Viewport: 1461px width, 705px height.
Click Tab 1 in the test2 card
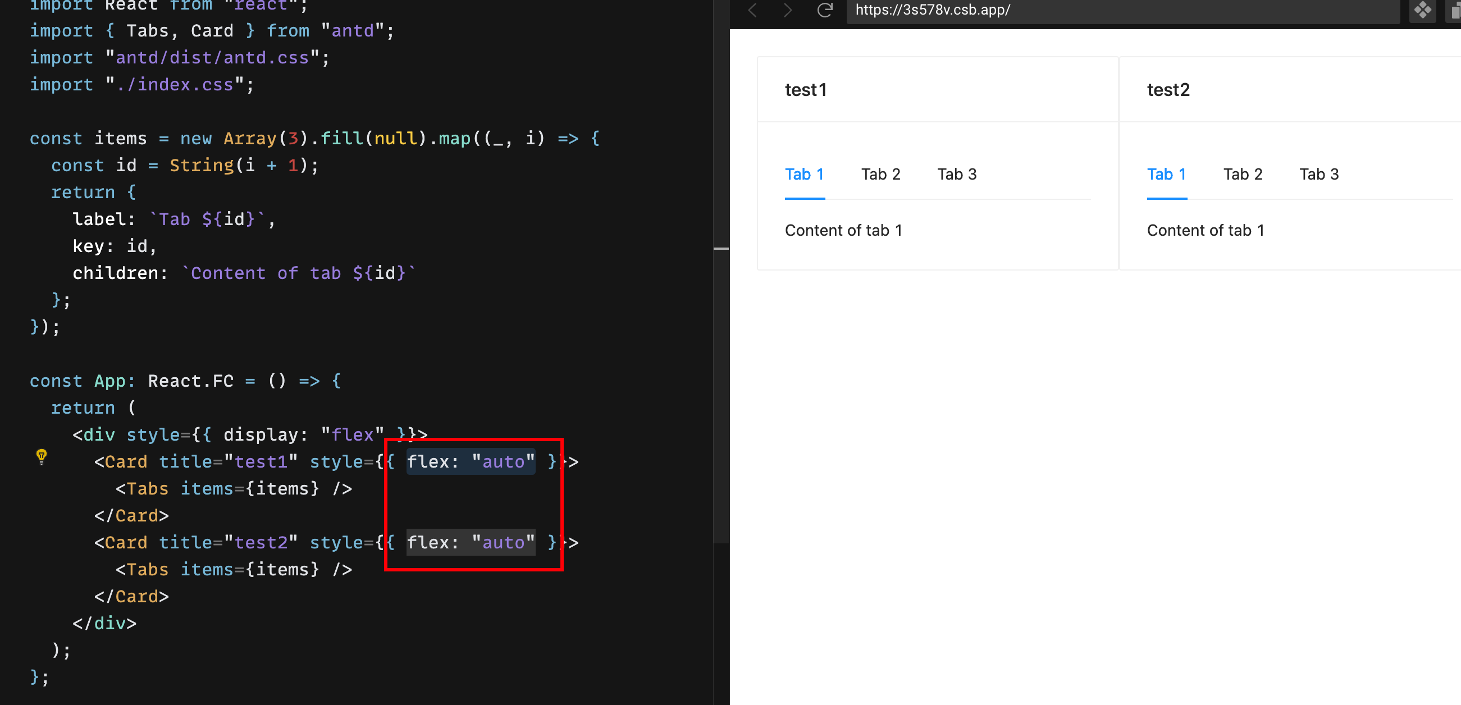click(x=1166, y=174)
